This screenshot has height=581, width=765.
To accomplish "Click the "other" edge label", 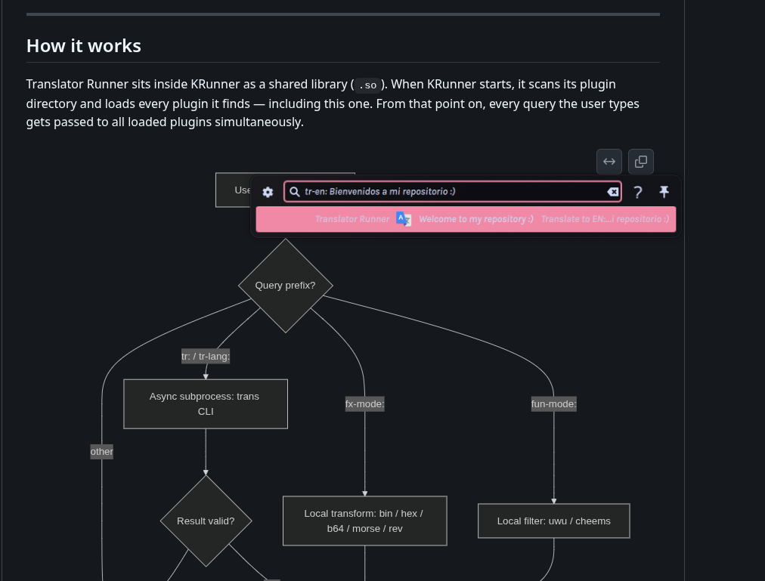I will pyautogui.click(x=101, y=452).
